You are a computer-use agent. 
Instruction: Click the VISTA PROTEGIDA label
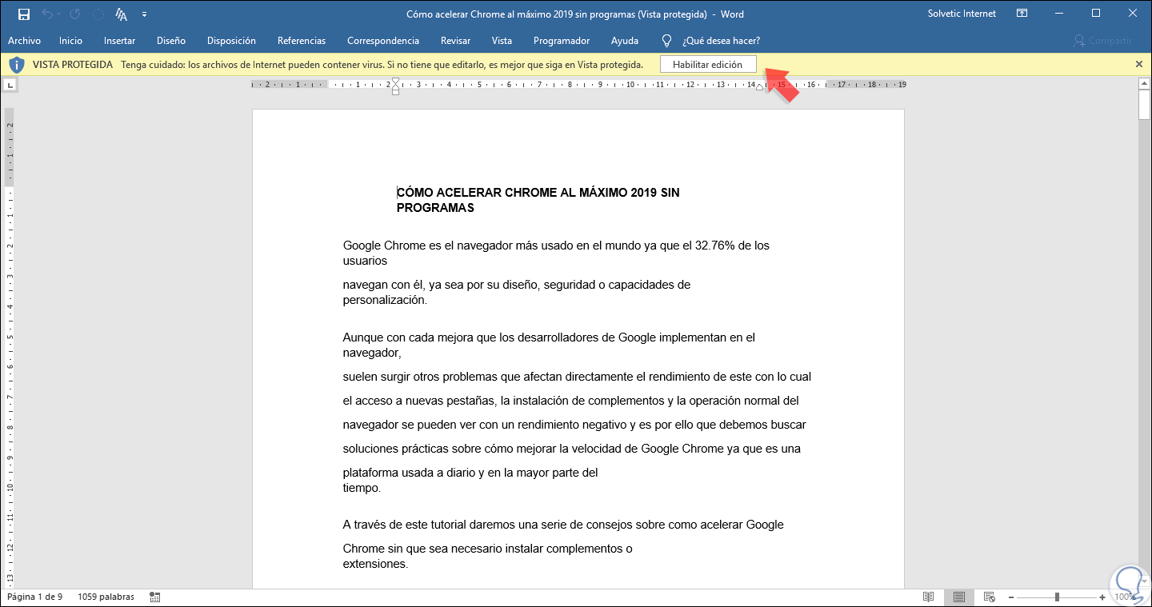[73, 65]
